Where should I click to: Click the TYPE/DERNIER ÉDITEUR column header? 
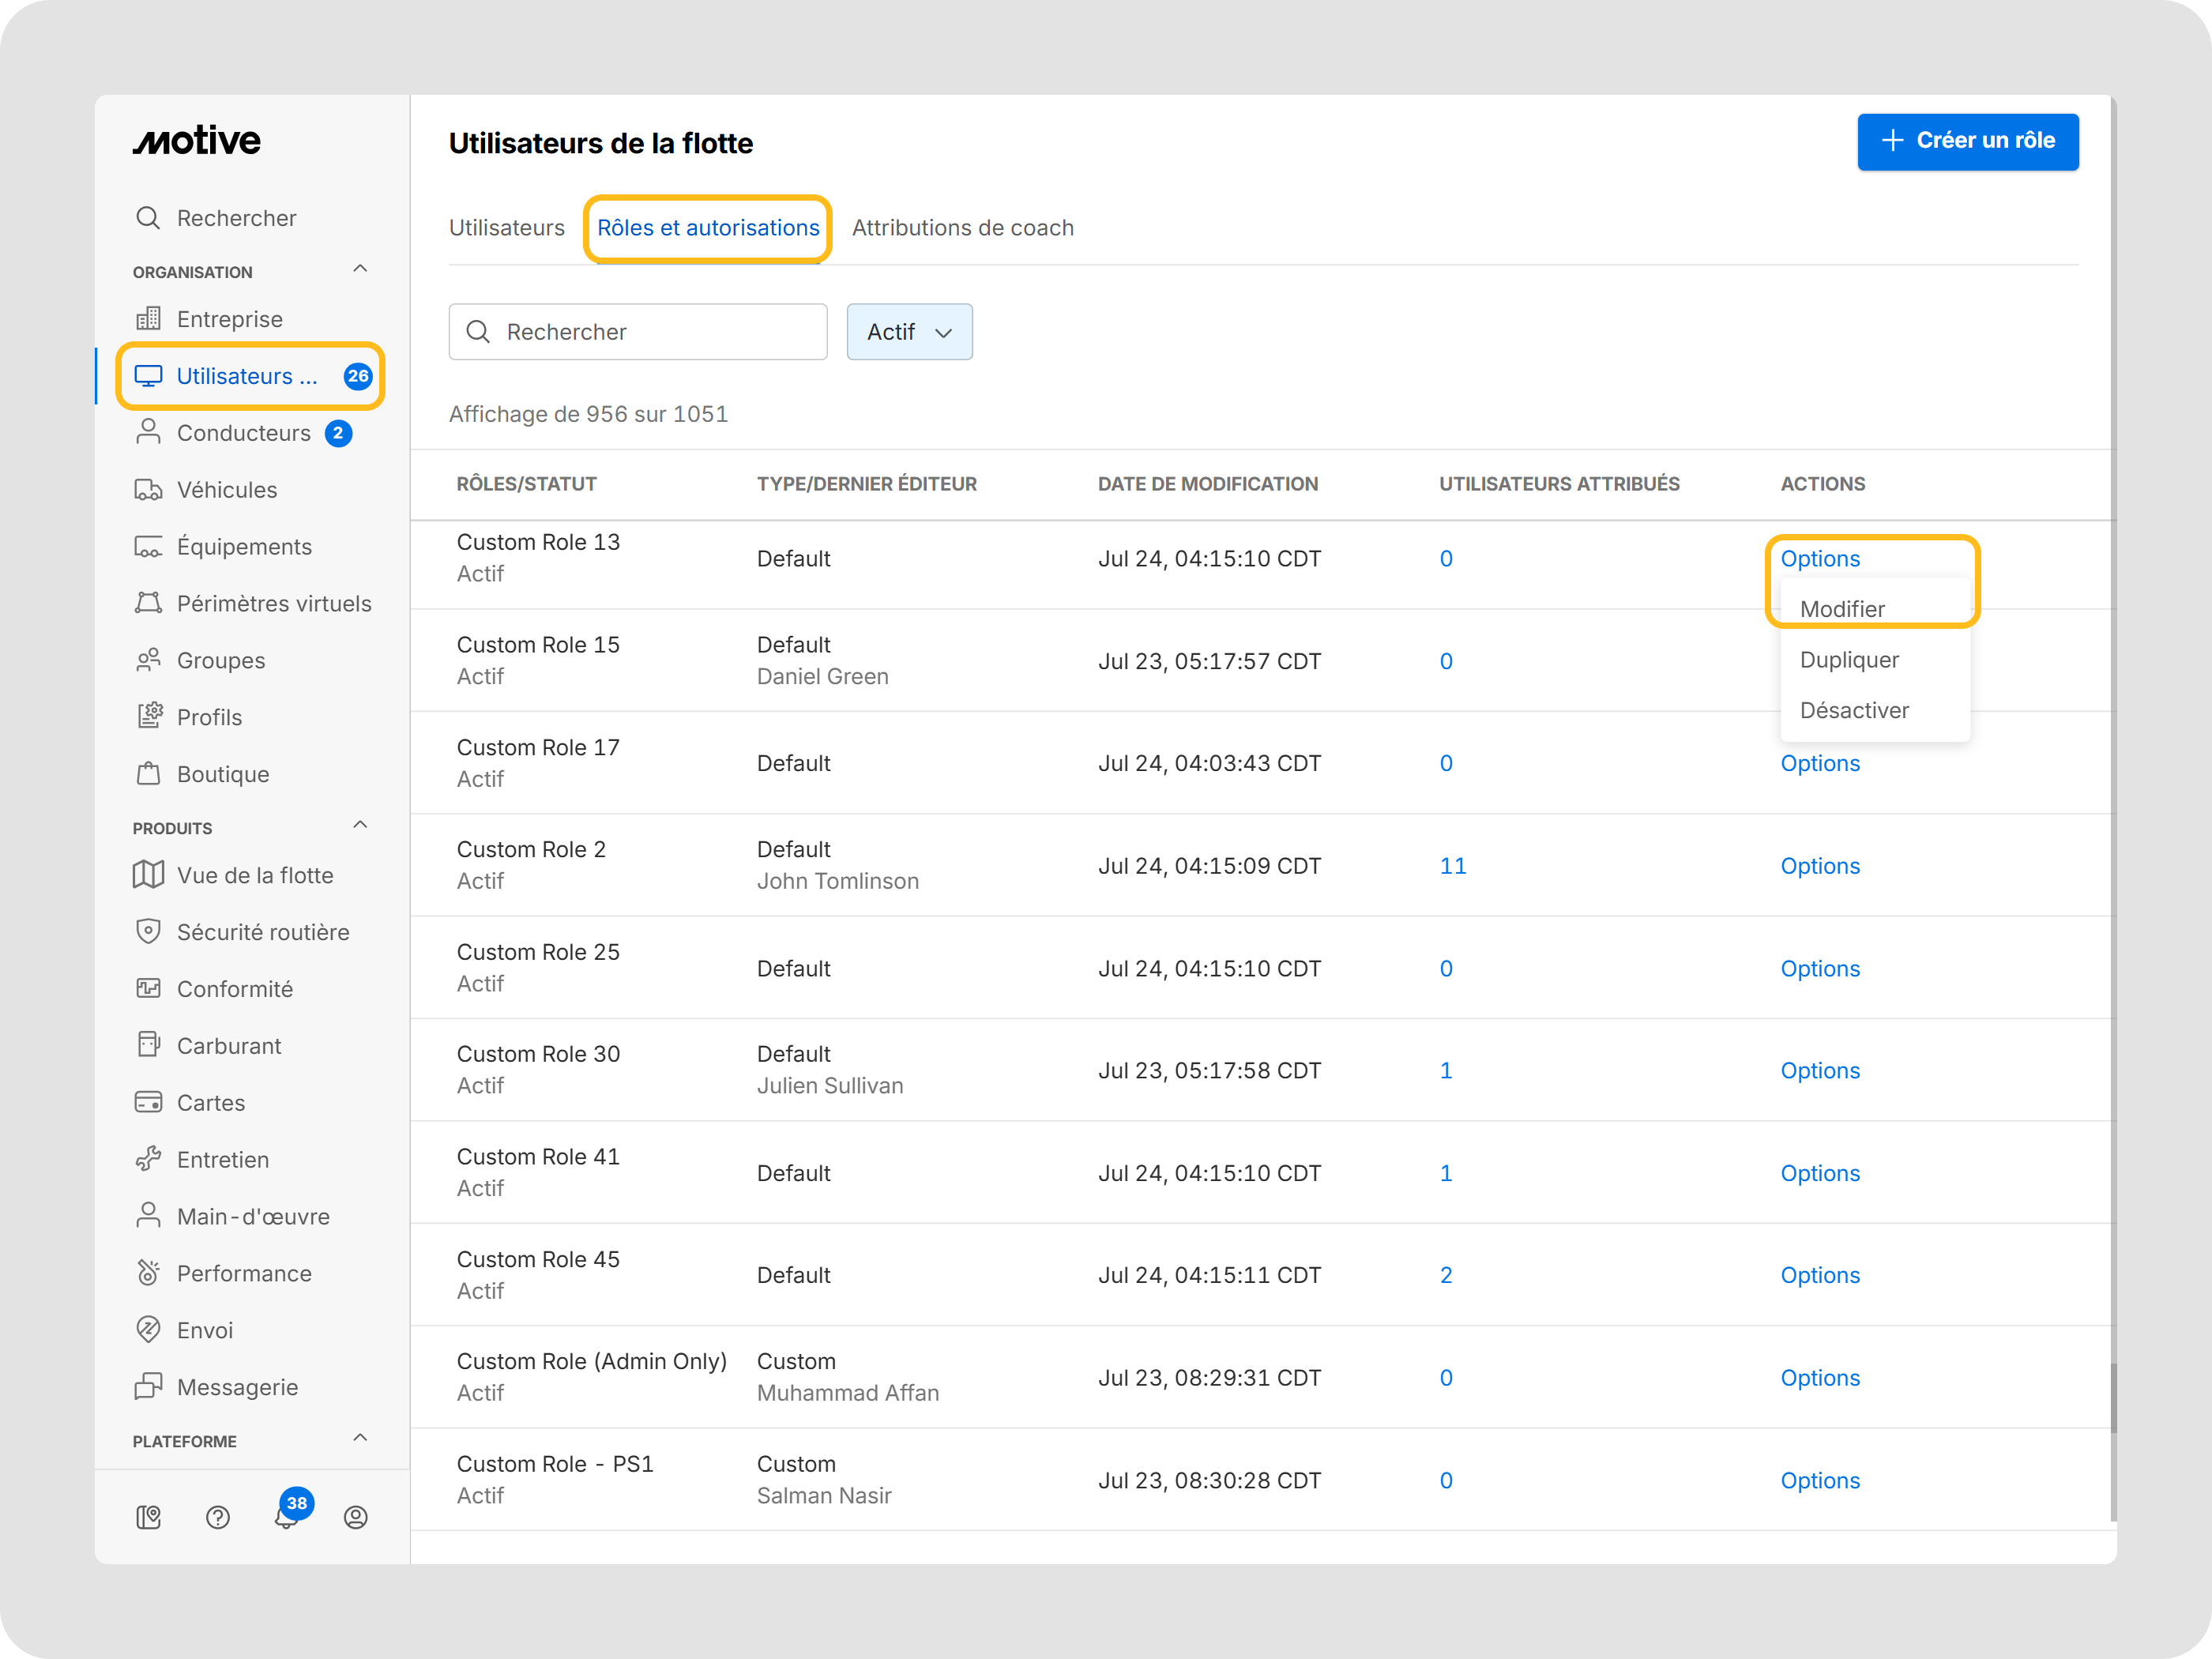867,484
